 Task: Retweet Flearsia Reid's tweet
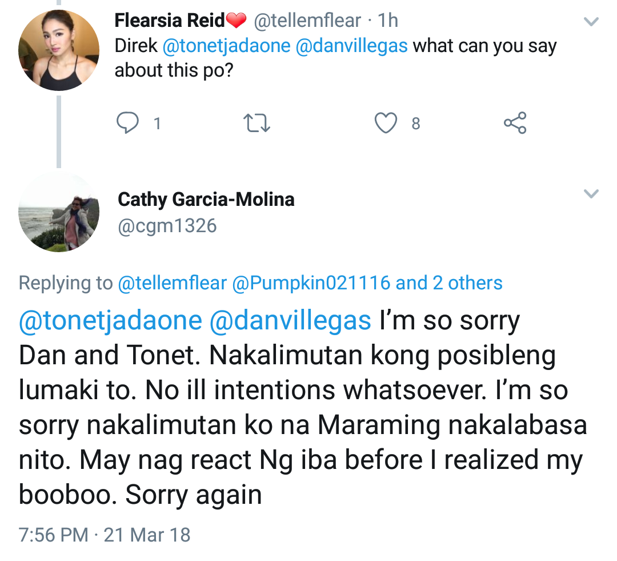point(257,123)
